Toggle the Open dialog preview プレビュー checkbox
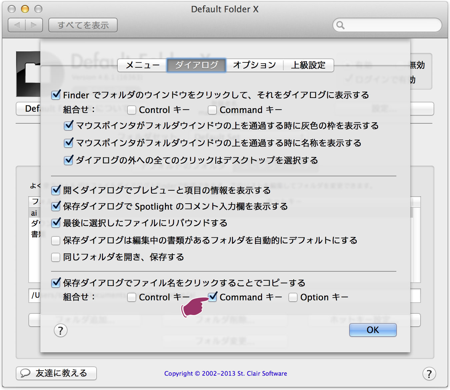 tap(56, 190)
